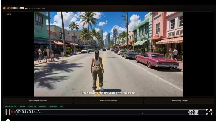The width and height of the screenshot is (217, 122).
Task: Click the fullscreen expand icon
Action: click(209, 112)
